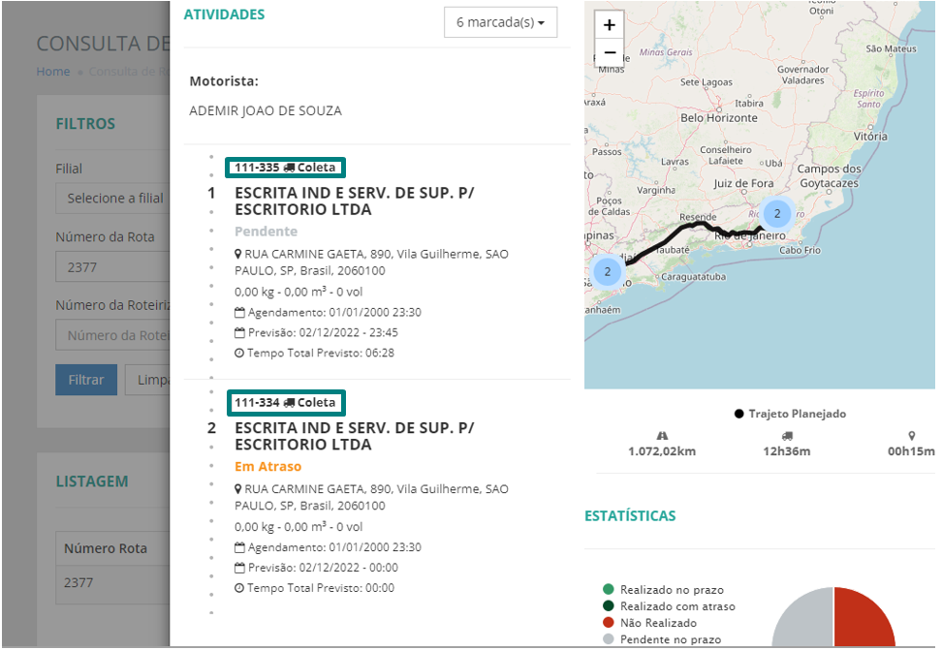Click the location pin icon above 00h15m
Screen dimensions: 942x650
click(911, 436)
